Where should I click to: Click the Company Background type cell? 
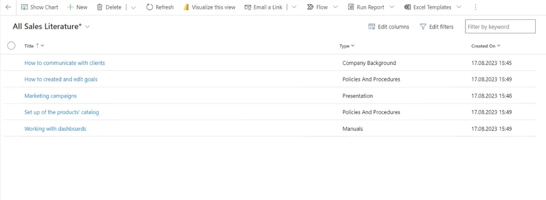tap(369, 63)
